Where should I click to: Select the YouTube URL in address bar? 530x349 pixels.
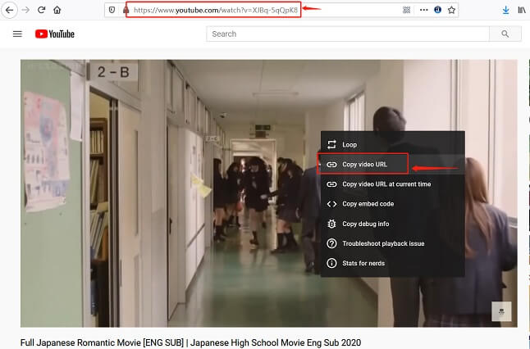pos(216,10)
